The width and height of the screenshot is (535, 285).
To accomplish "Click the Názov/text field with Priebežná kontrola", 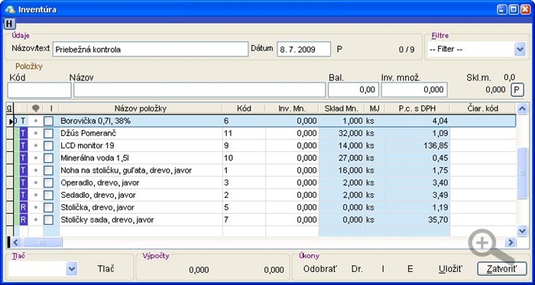I will pyautogui.click(x=150, y=50).
